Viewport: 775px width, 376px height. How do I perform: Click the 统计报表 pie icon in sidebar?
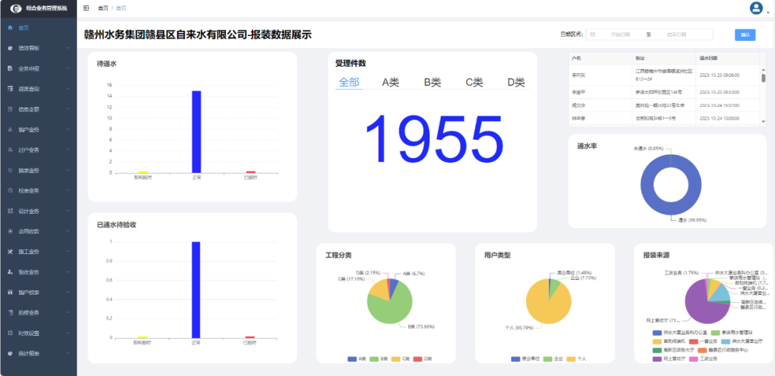(x=10, y=353)
